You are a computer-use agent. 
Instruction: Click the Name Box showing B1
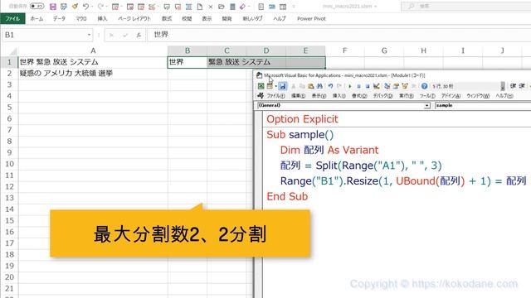point(46,35)
